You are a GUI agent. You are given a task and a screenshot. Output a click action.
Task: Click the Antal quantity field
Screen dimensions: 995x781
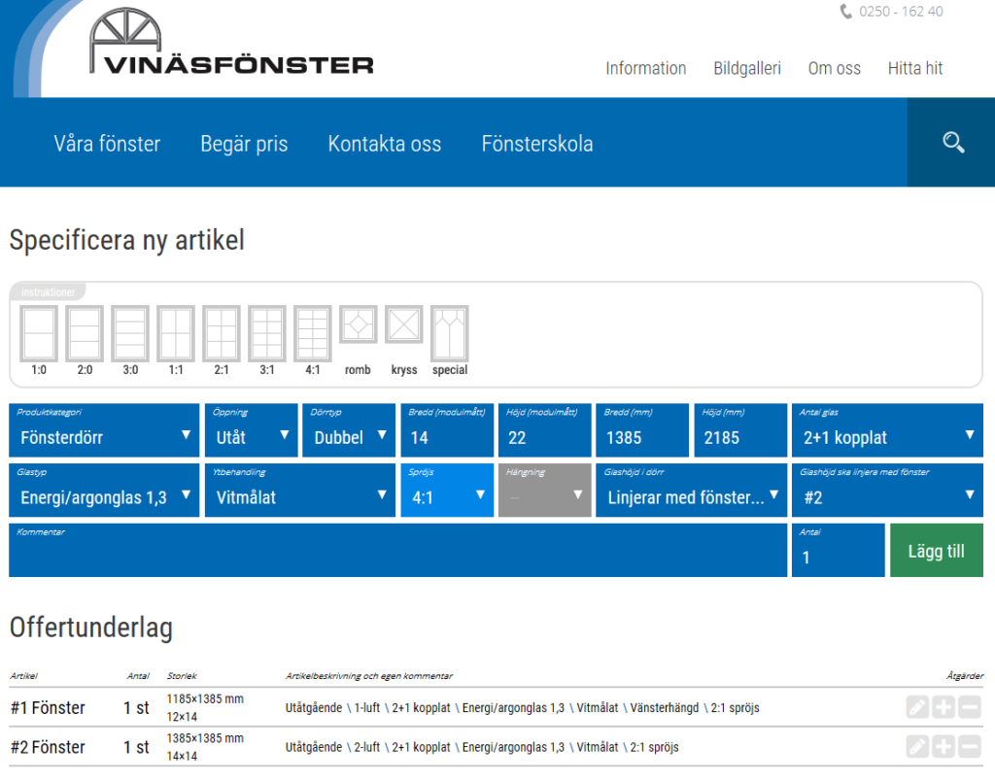pos(838,550)
